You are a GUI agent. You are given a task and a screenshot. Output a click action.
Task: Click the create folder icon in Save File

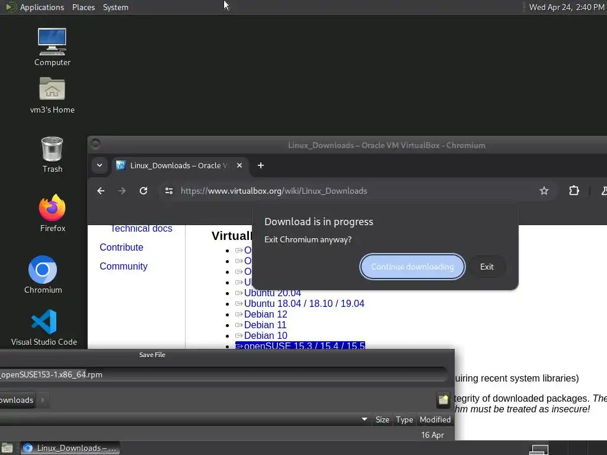click(x=443, y=400)
